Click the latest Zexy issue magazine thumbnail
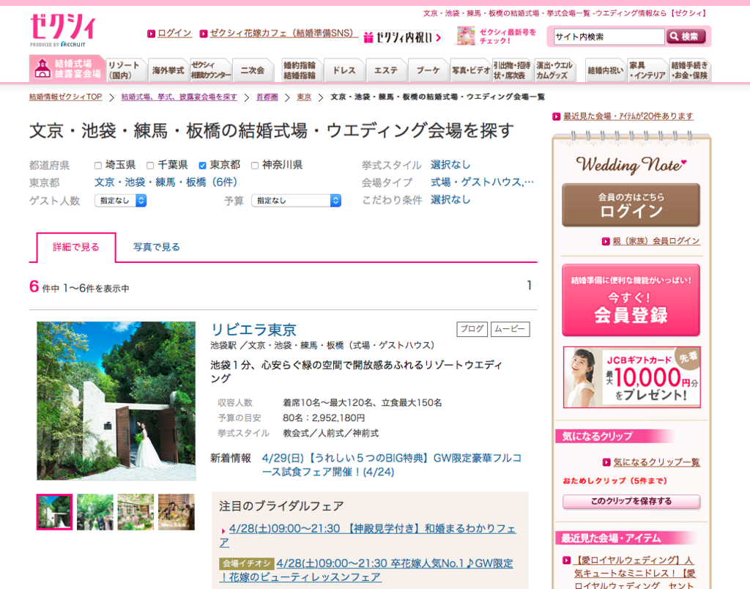The width and height of the screenshot is (750, 589). coord(465,36)
